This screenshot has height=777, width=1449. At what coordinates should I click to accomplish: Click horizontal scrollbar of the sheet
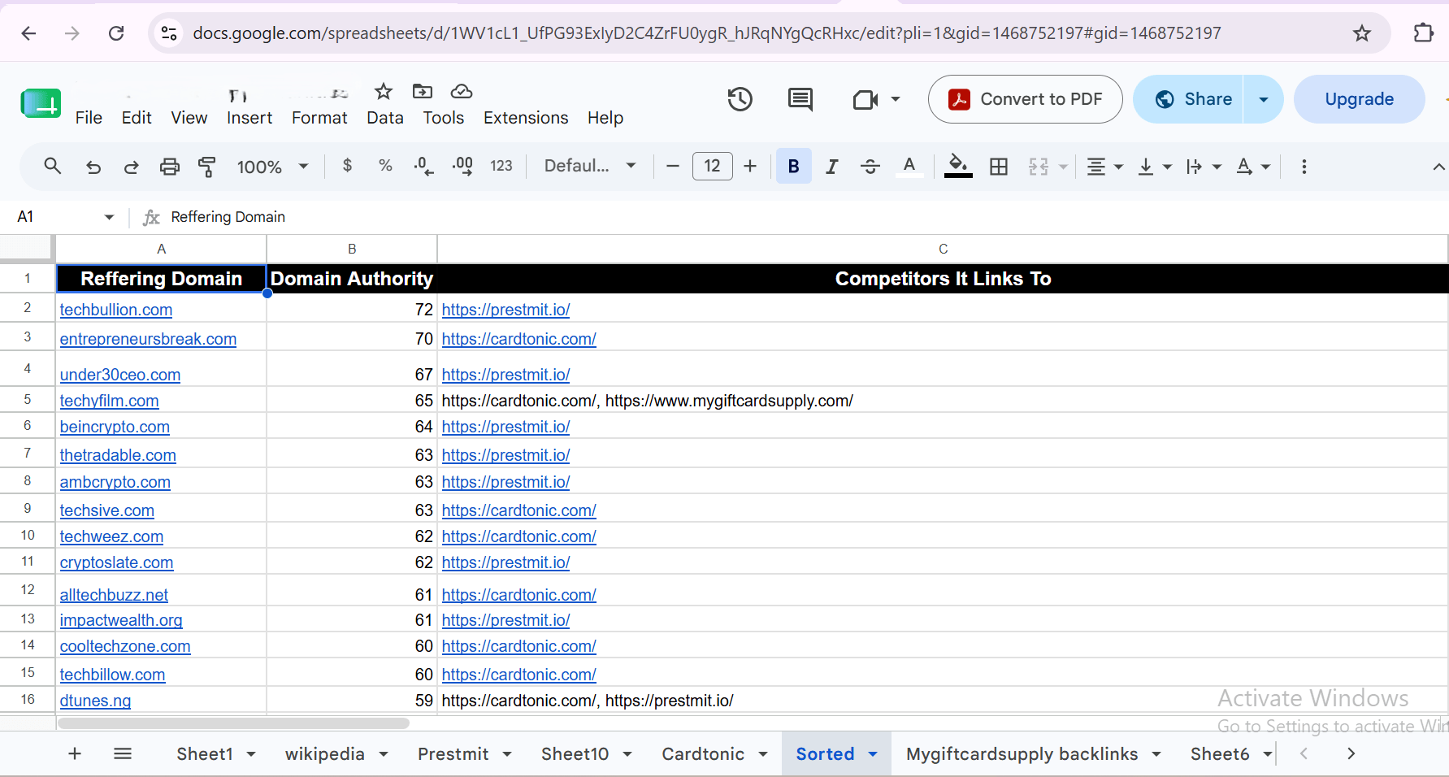(234, 723)
